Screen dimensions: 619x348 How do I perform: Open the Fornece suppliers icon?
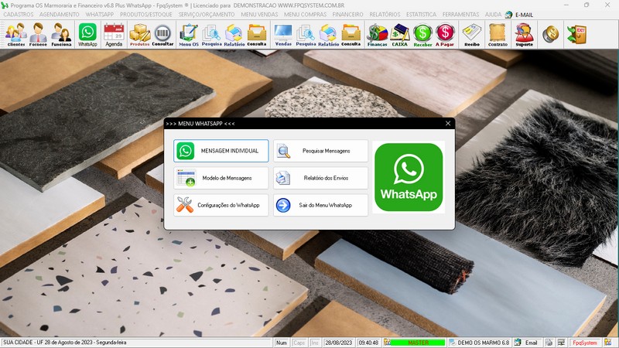tap(38, 35)
